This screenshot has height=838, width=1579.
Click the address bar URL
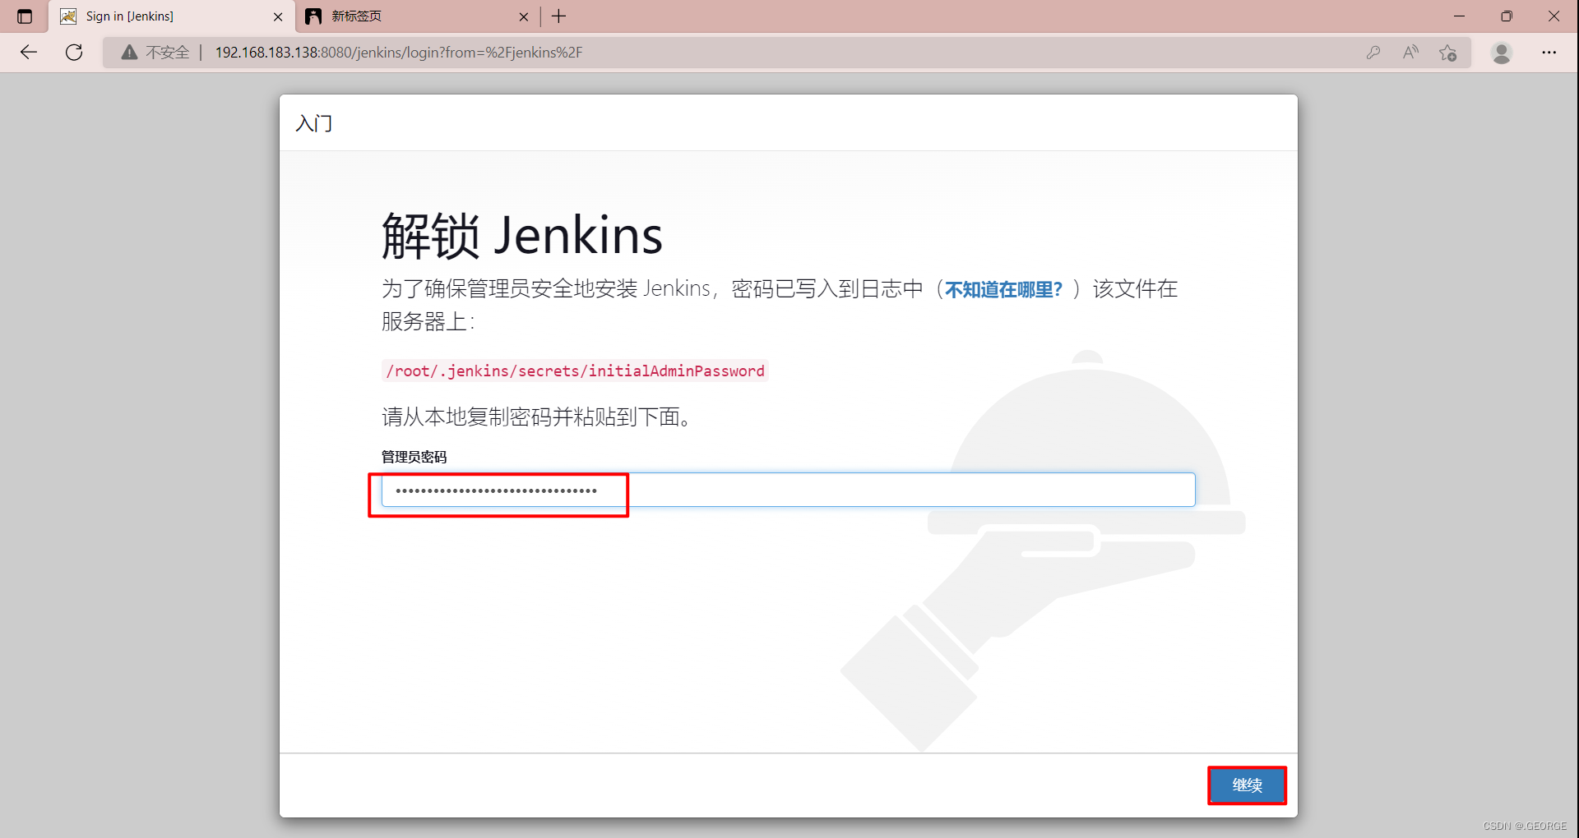click(x=399, y=53)
